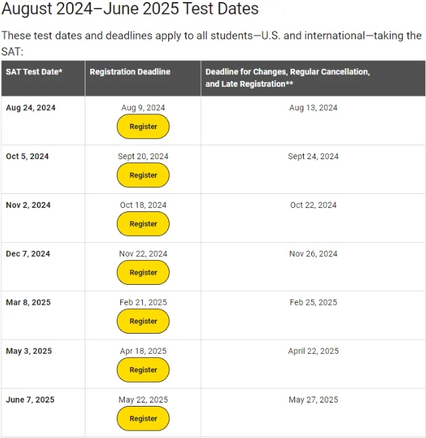Click the "Registration Deadline" column header
This screenshot has width=426, height=438.
[x=130, y=72]
